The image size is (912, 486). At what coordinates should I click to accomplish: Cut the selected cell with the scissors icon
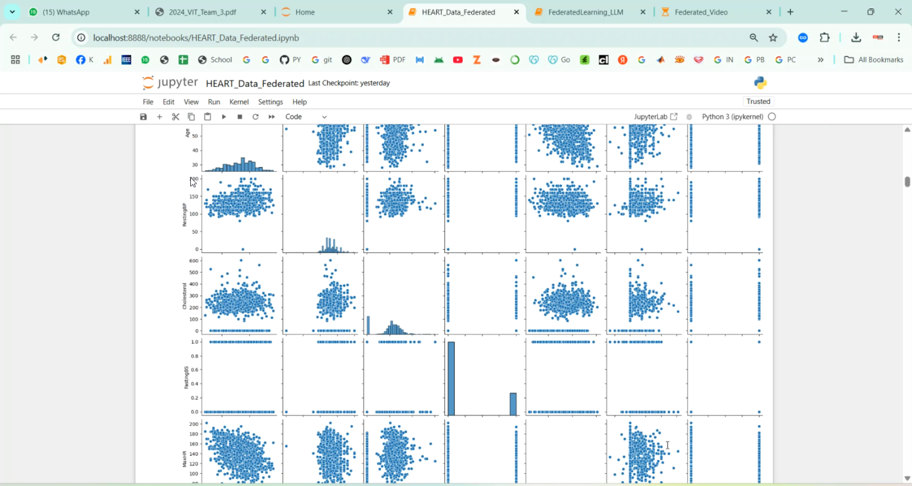point(176,117)
